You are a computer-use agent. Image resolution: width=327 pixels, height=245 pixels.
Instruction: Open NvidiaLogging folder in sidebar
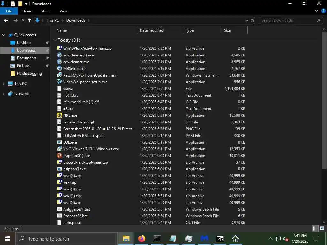coord(29,73)
